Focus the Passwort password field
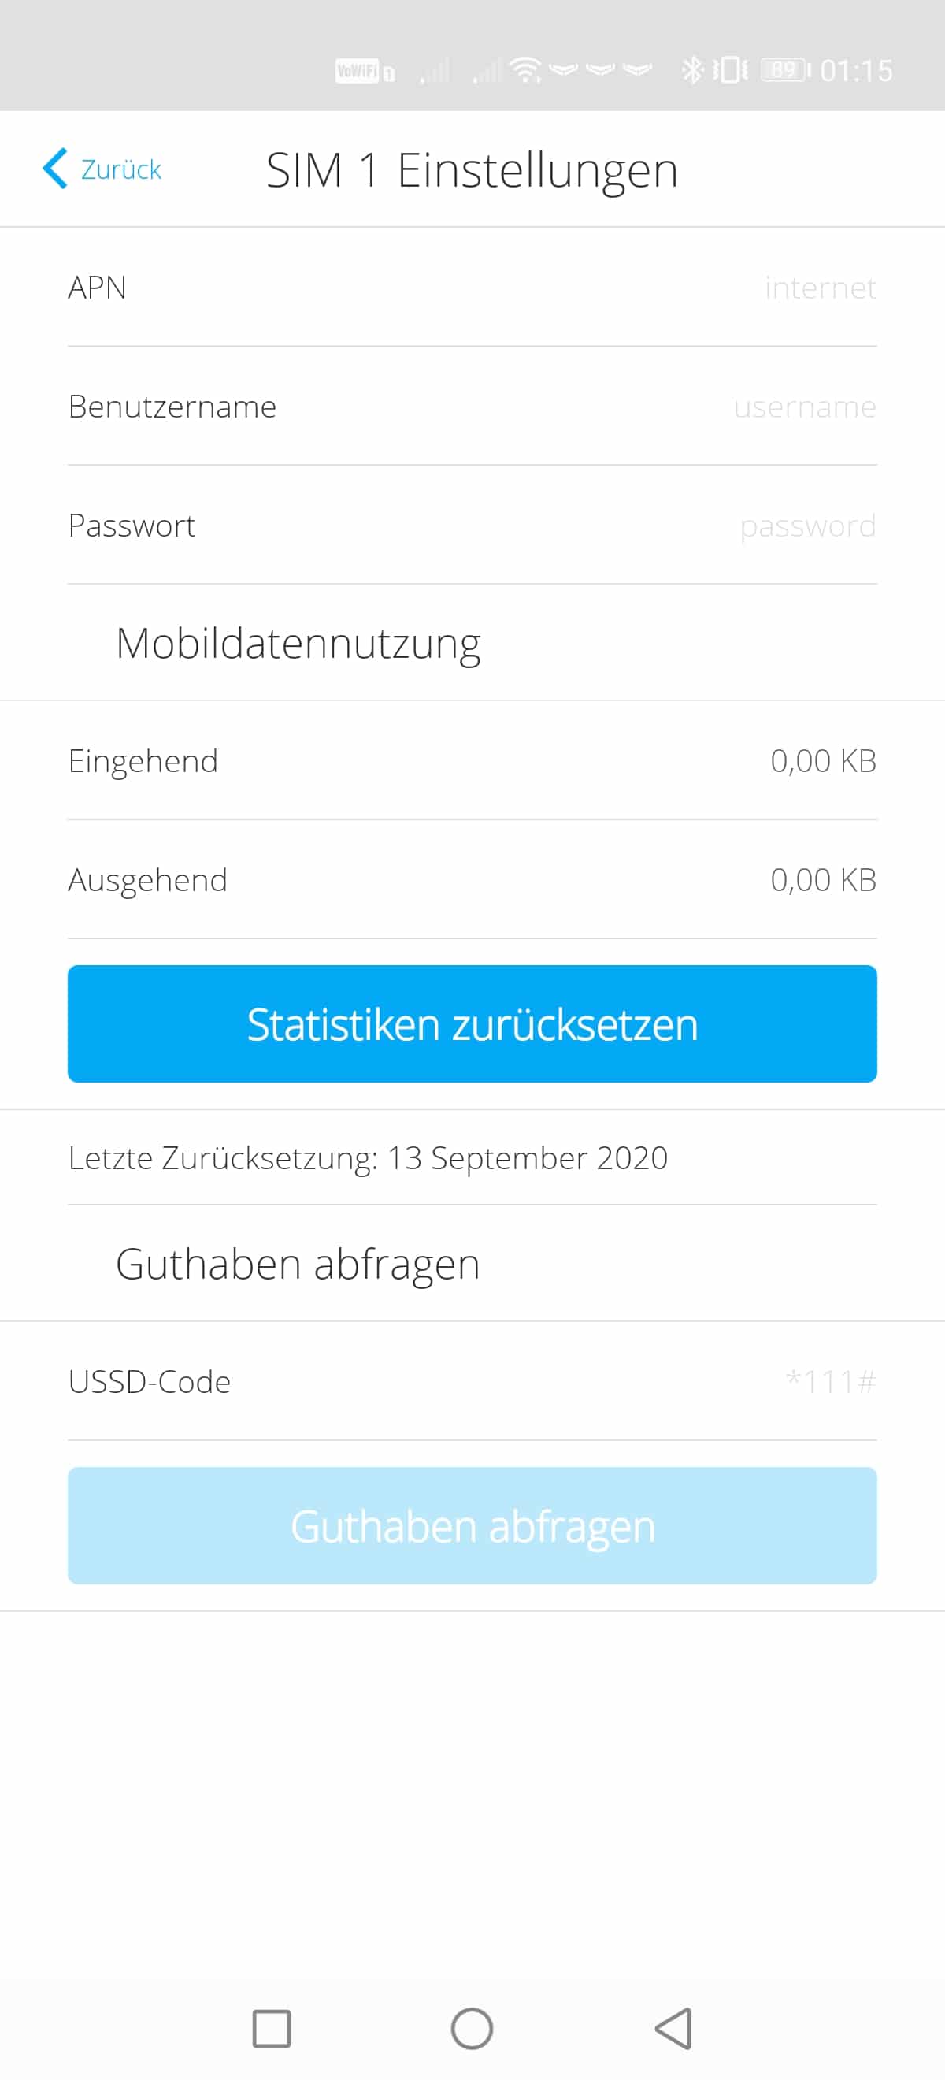 click(x=472, y=525)
